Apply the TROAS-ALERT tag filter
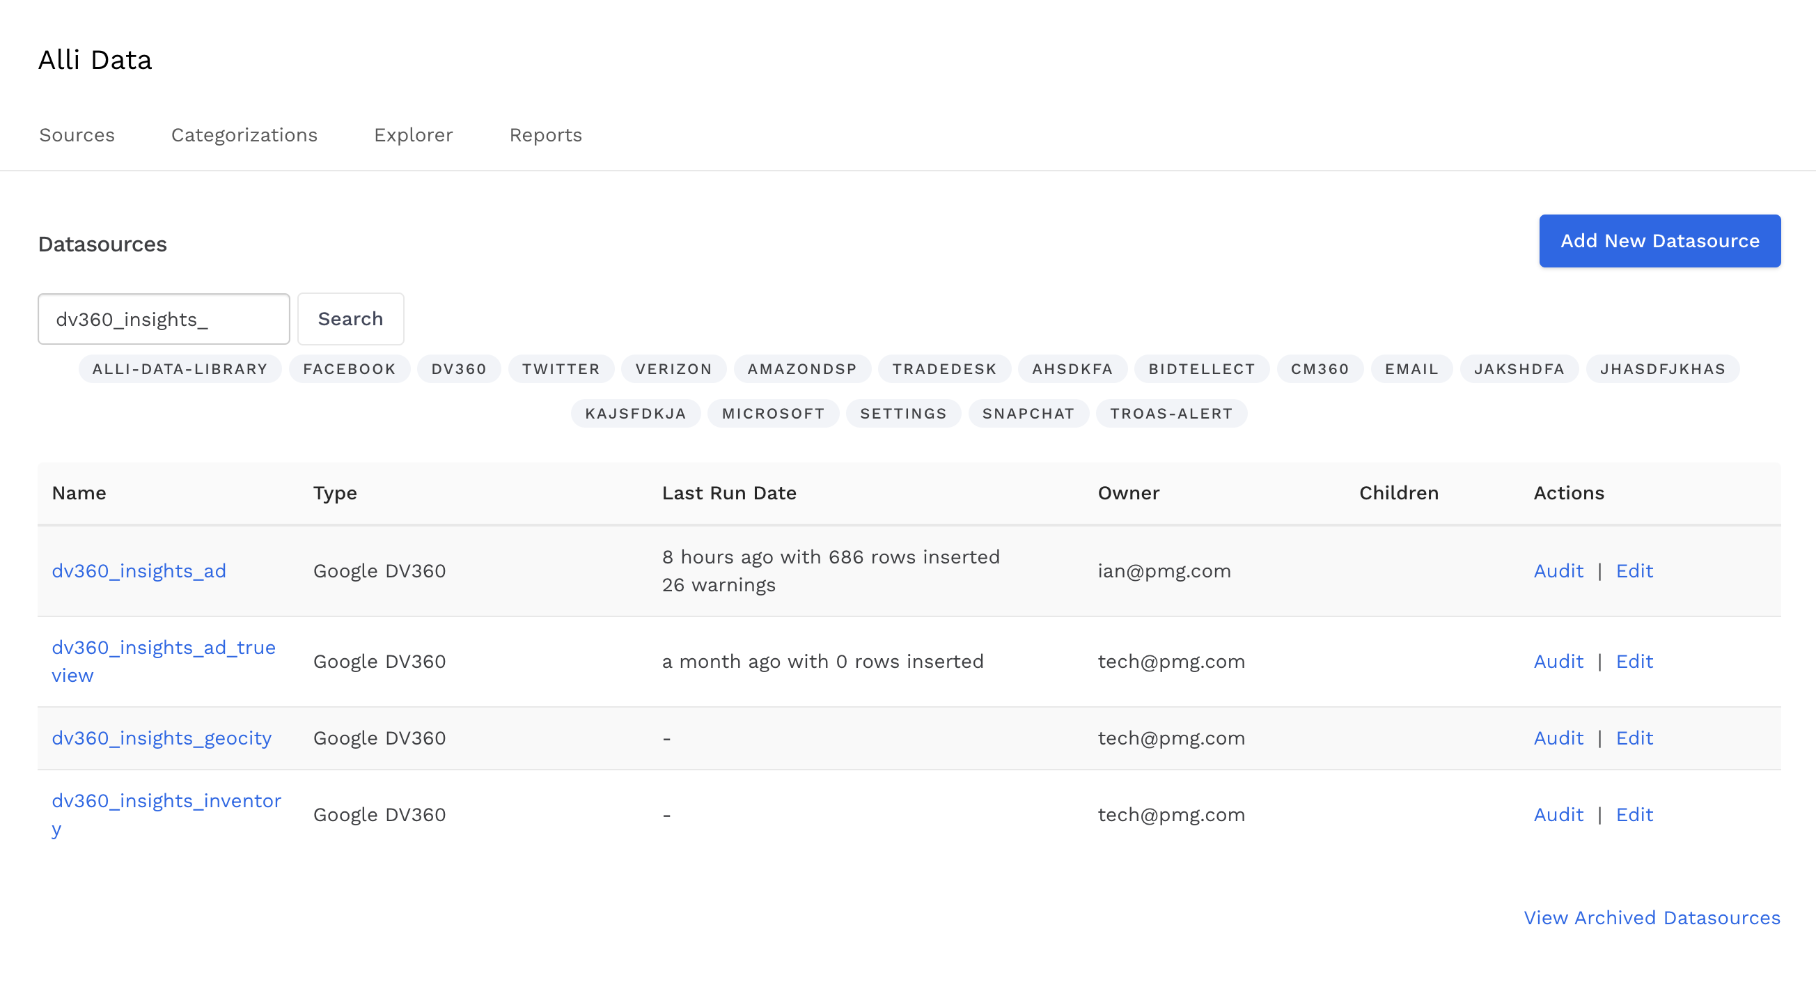This screenshot has width=1816, height=989. [1171, 414]
